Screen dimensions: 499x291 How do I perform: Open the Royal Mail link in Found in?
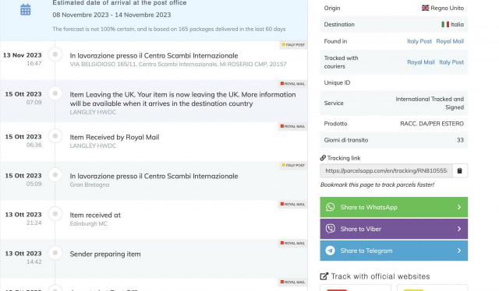pos(450,41)
